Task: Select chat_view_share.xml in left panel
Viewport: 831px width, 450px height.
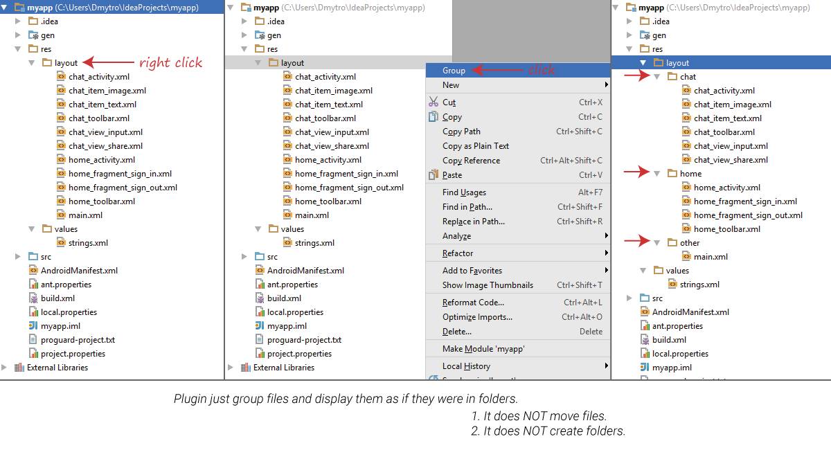Action: tap(106, 146)
